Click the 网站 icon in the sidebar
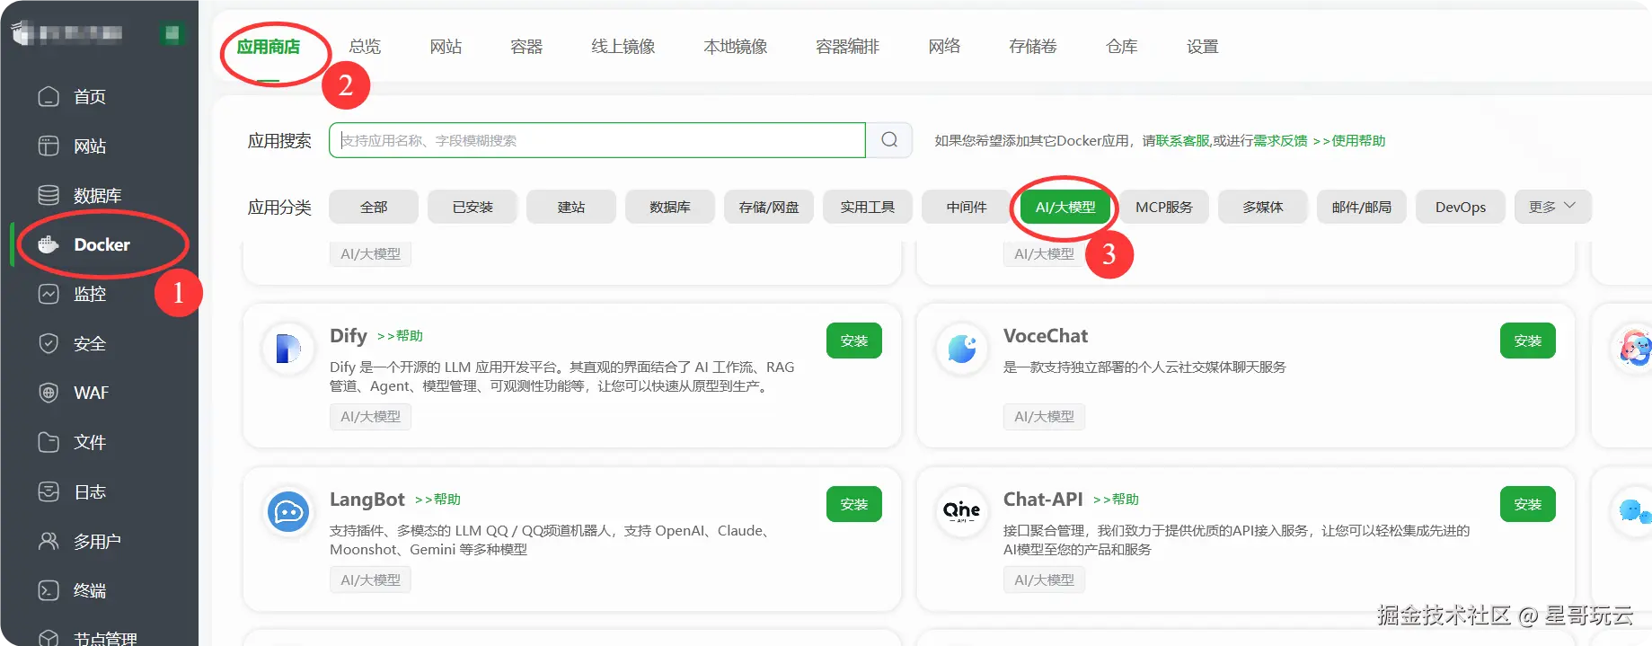Image resolution: width=1652 pixels, height=646 pixels. [x=49, y=146]
